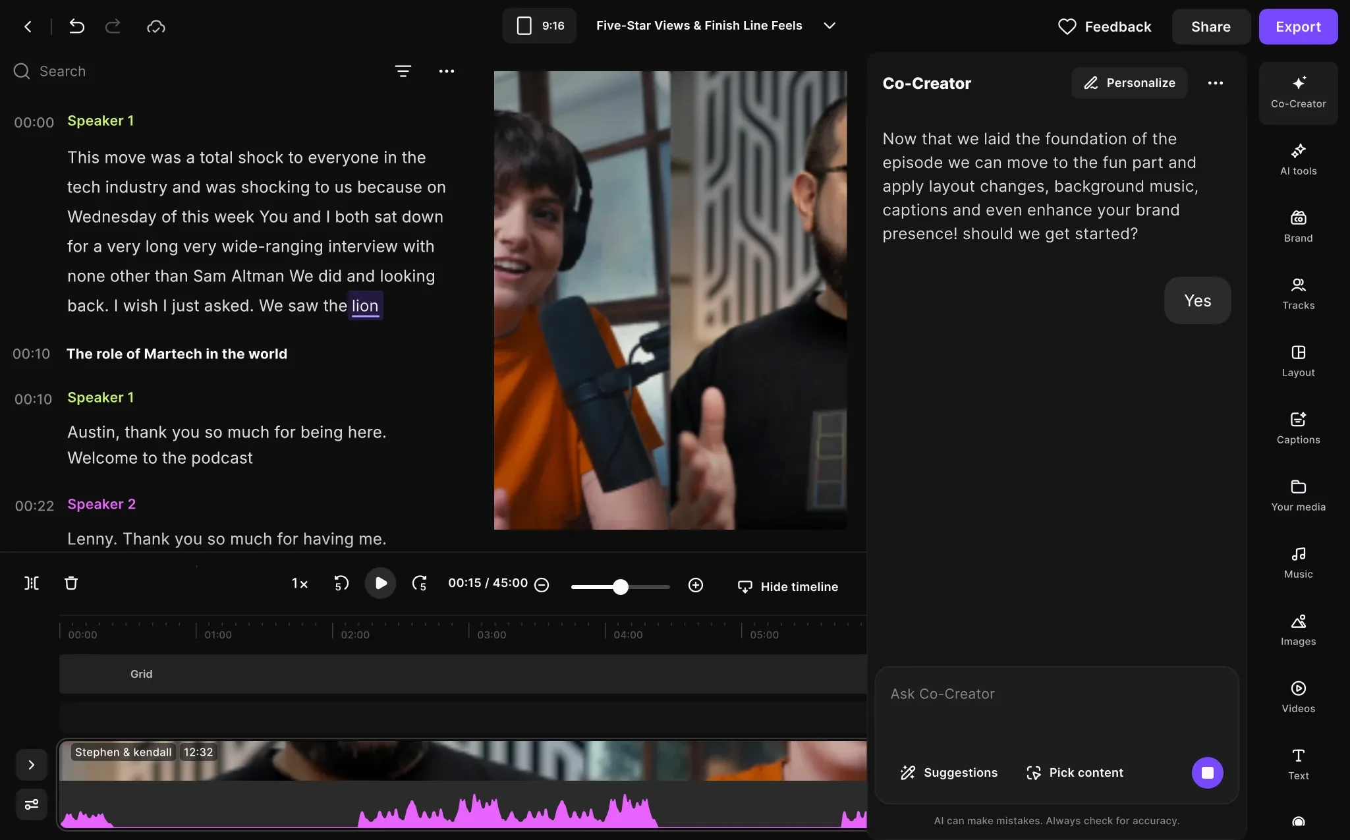The height and width of the screenshot is (840, 1350).
Task: Open Co-Creator panel more options
Action: (1216, 83)
